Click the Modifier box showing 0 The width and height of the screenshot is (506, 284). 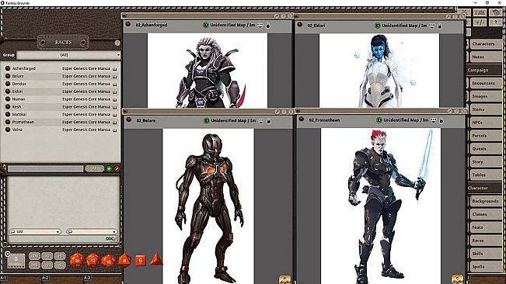click(x=16, y=261)
